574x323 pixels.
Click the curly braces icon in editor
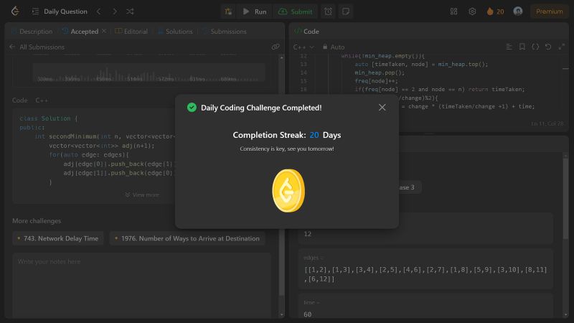coord(535,47)
